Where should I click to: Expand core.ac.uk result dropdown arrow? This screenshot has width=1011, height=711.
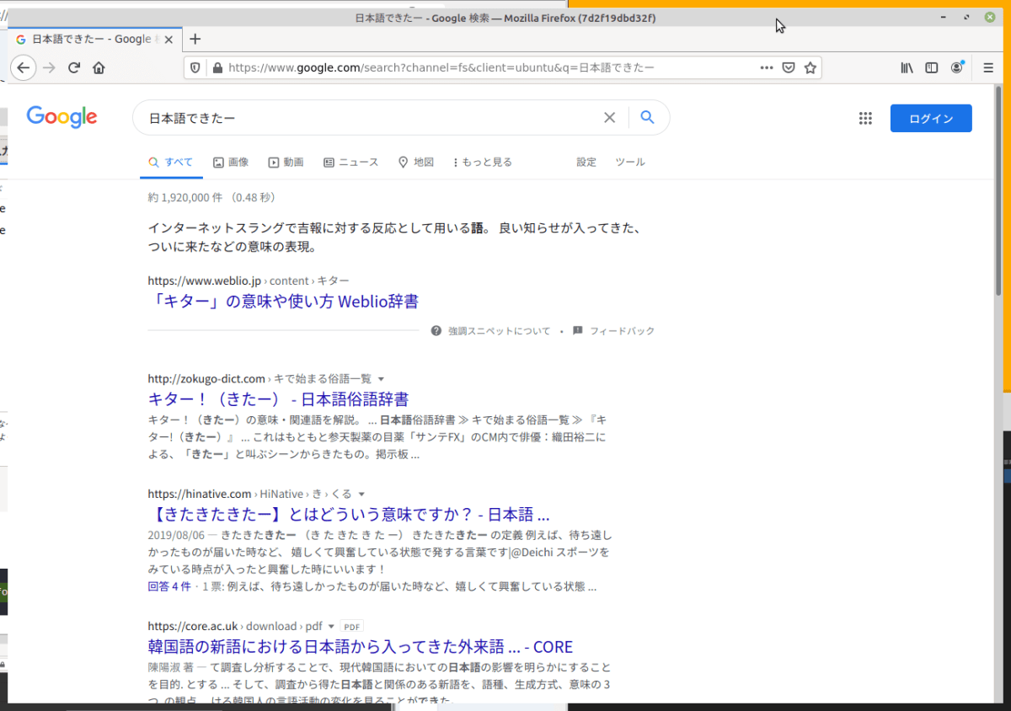click(331, 627)
